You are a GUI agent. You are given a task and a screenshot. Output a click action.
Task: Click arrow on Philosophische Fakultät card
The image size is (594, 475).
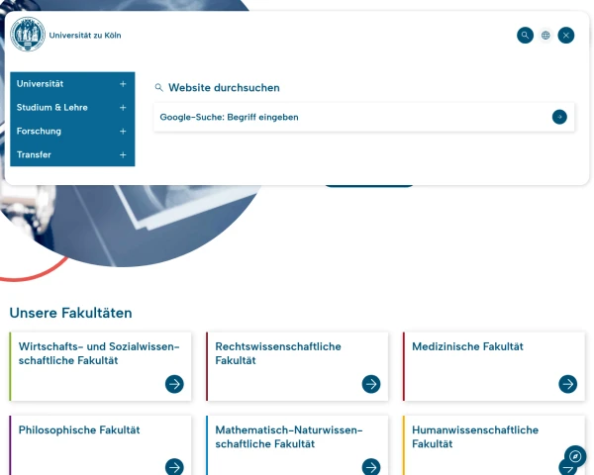pyautogui.click(x=174, y=467)
